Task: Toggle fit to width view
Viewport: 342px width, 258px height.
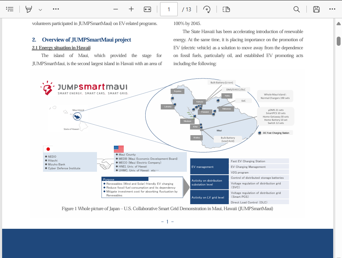Action: 147,9
